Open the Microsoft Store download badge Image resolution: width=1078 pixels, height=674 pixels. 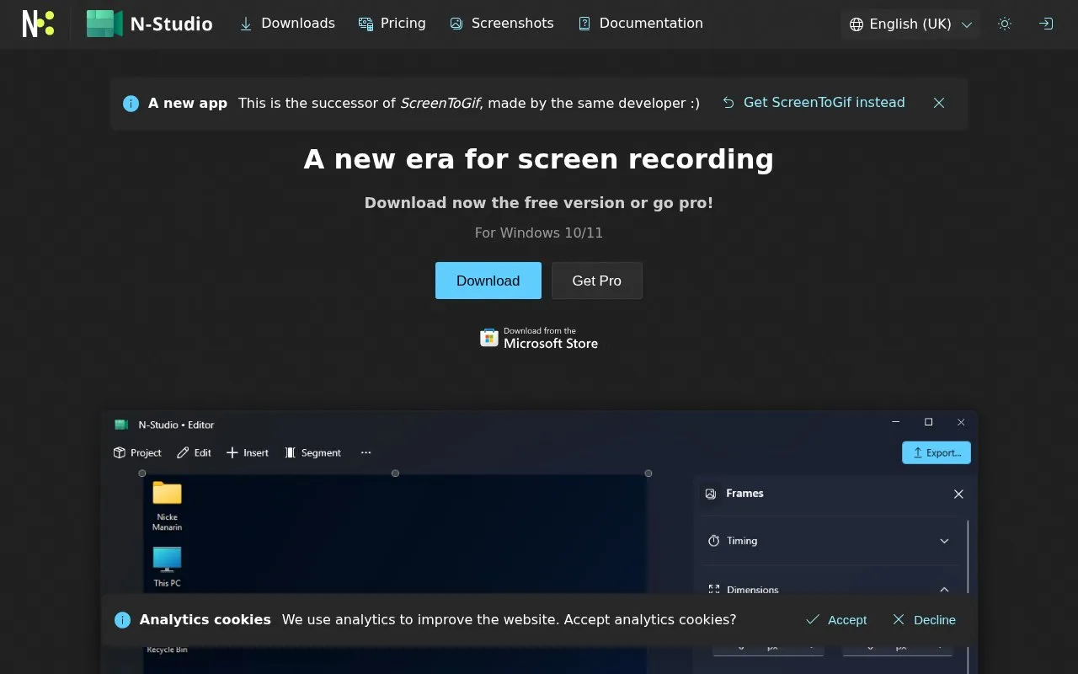539,338
